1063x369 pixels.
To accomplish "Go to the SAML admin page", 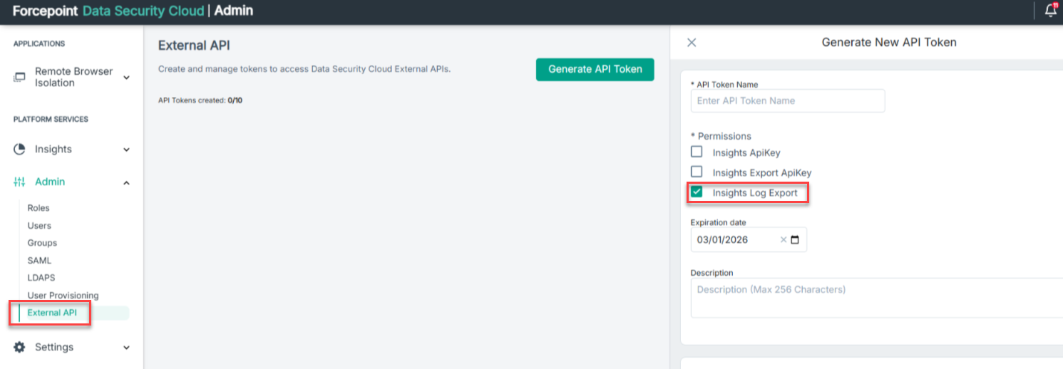I will coord(39,261).
